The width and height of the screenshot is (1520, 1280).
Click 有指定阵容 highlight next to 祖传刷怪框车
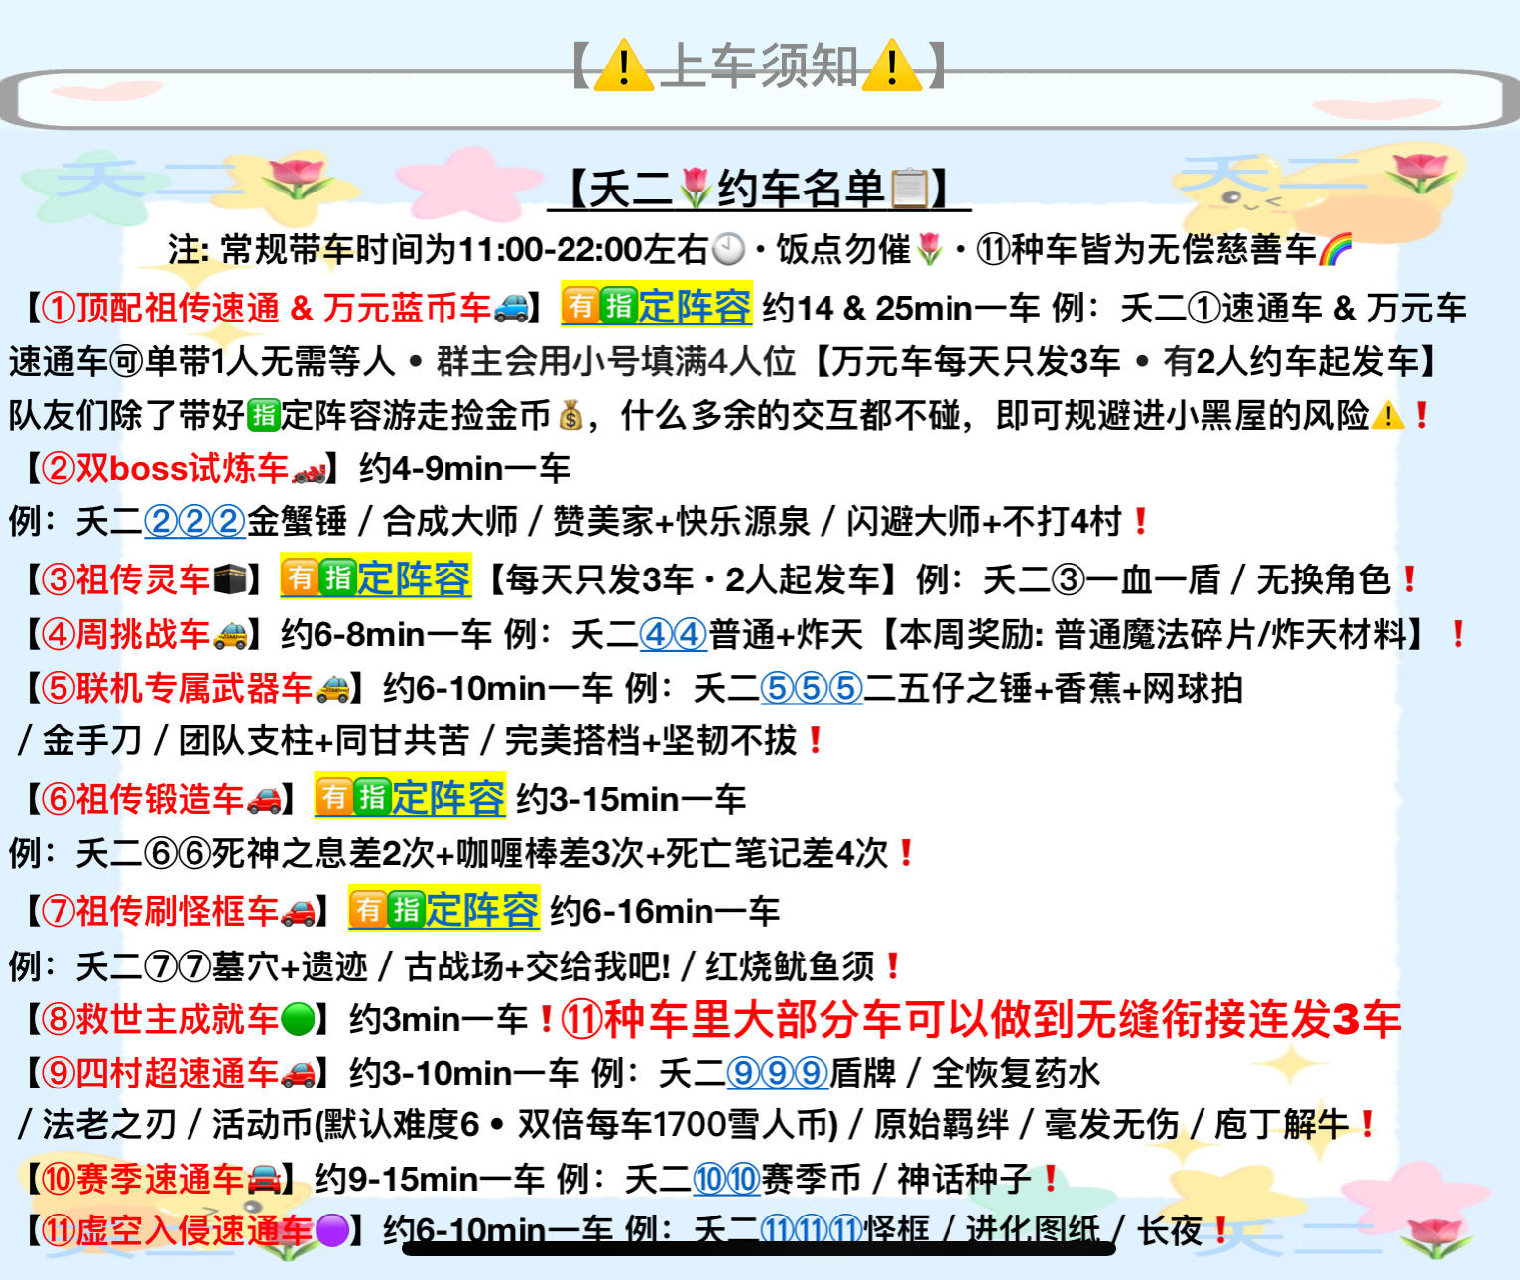coord(443,909)
